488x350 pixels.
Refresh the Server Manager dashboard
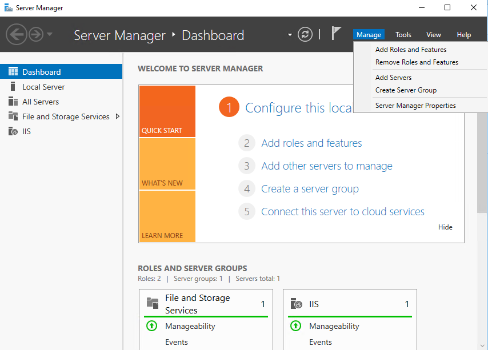(306, 35)
